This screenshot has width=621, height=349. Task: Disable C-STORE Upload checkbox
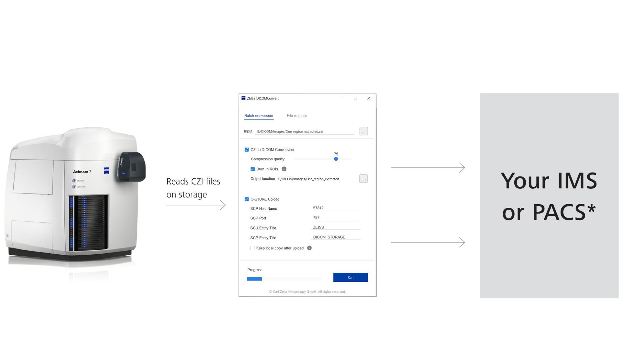(247, 199)
